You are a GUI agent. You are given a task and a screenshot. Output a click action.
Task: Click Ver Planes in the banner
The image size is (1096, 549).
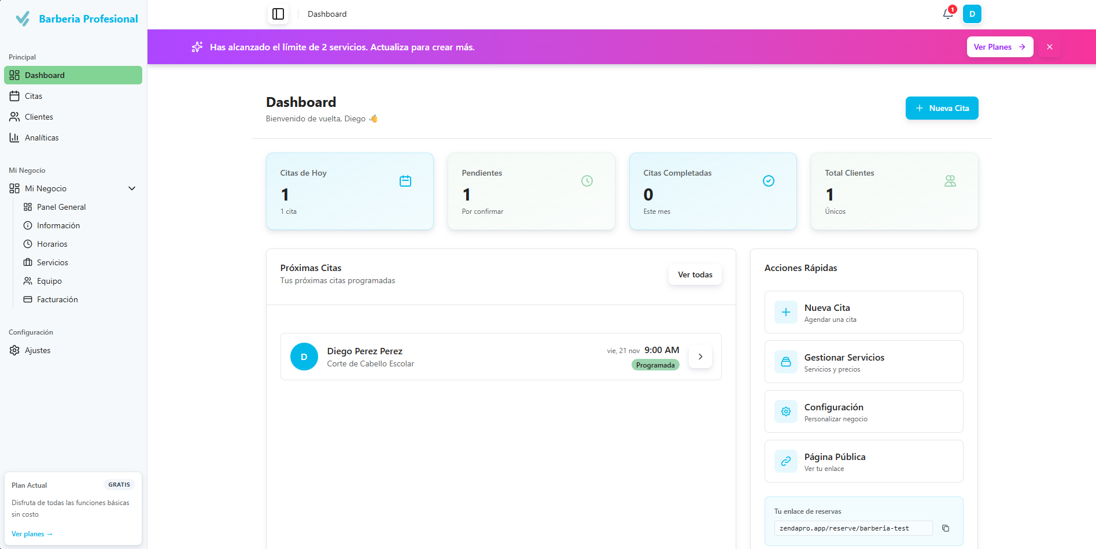(x=999, y=47)
